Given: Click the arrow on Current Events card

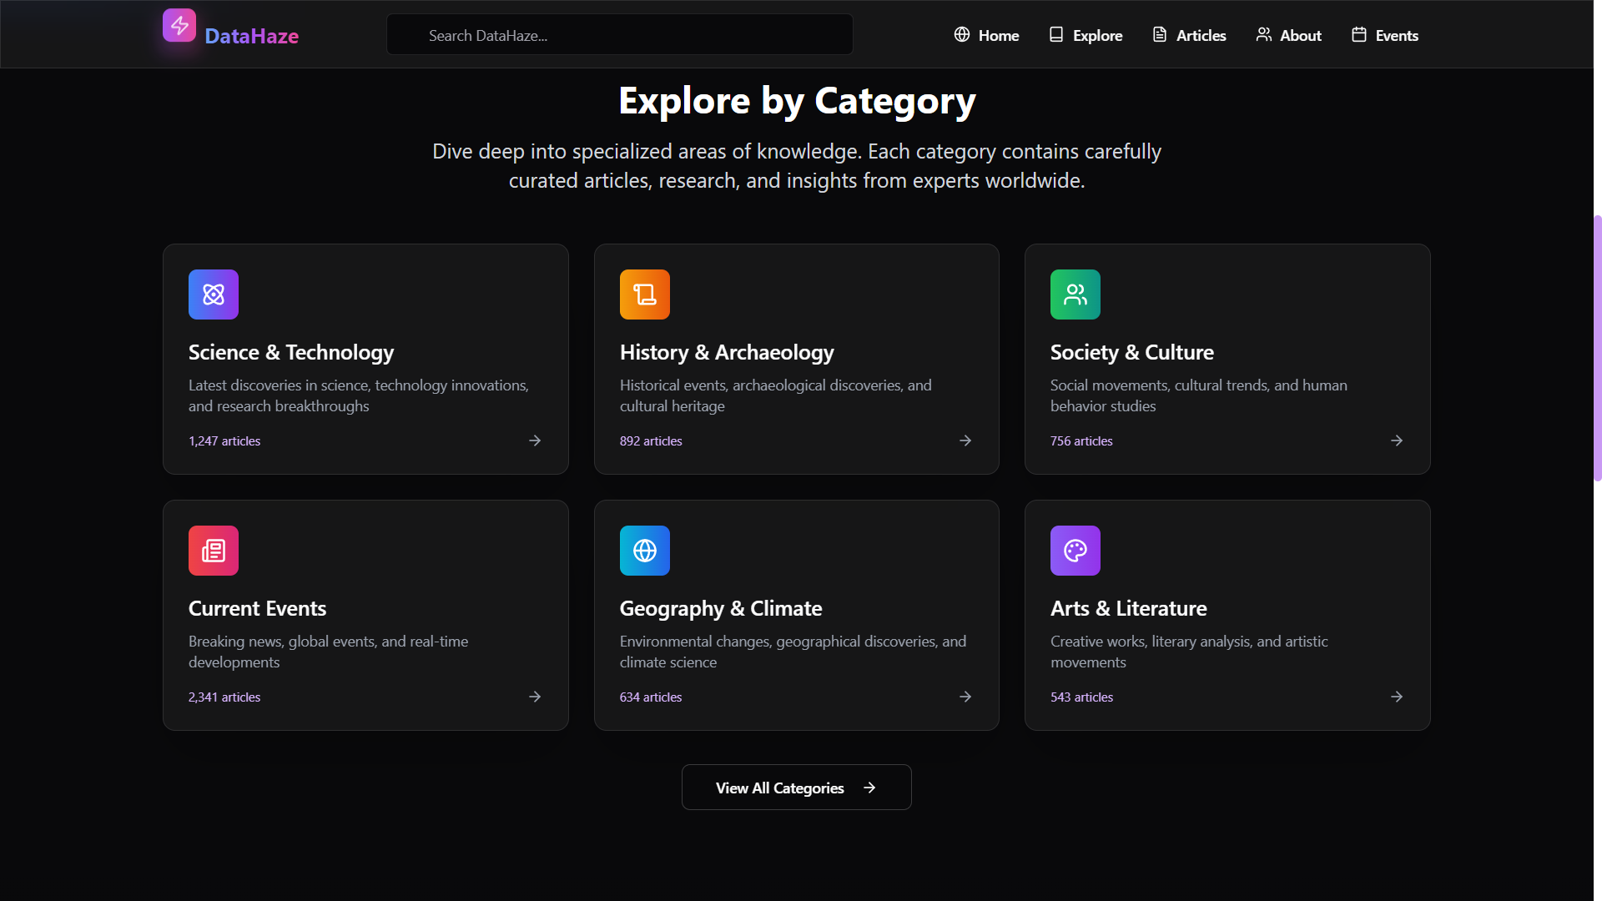Looking at the screenshot, I should [535, 697].
